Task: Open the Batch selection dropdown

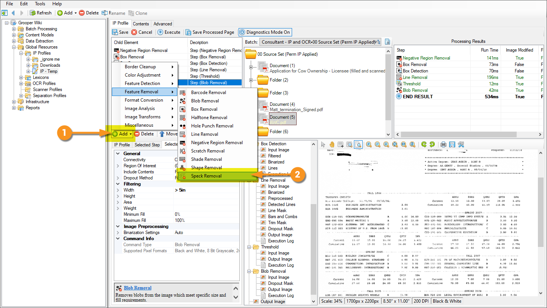Action: click(x=378, y=42)
